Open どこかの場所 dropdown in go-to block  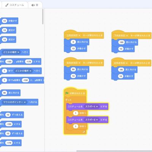[11, 52]
